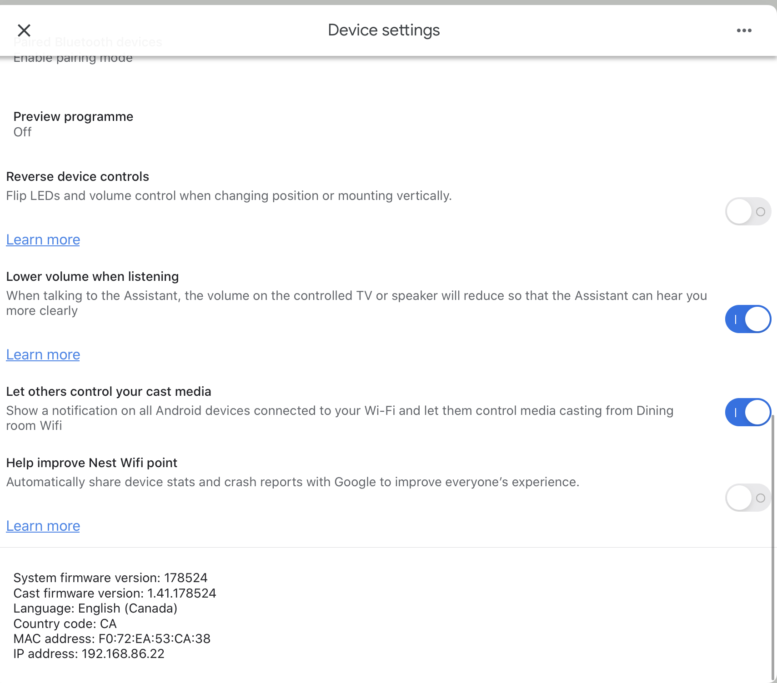Open Learn more under Lower volume when listening

[43, 354]
